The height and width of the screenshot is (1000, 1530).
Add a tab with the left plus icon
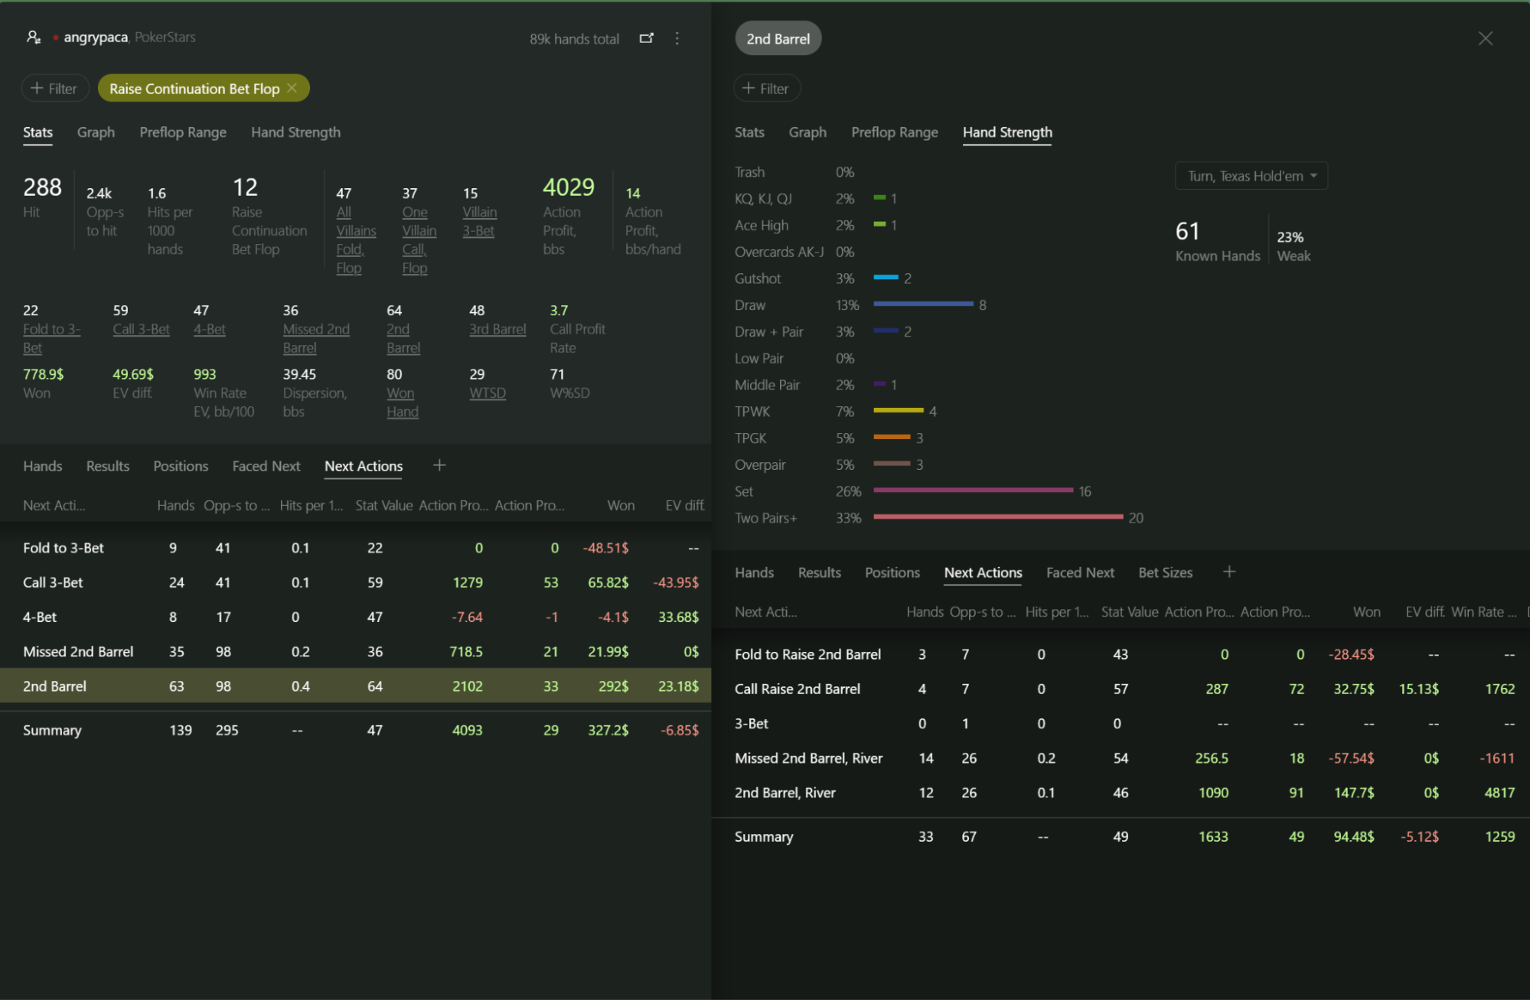pos(439,465)
